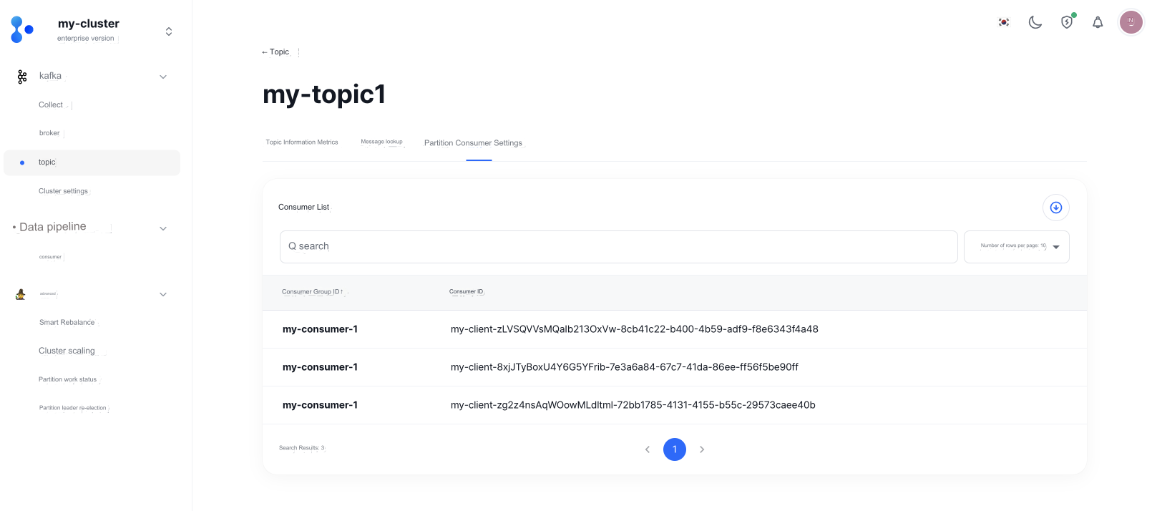This screenshot has width=1152, height=511.
Task: Open the rows per page dropdown
Action: 1016,247
